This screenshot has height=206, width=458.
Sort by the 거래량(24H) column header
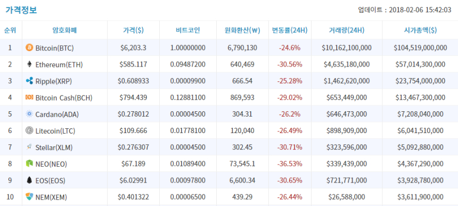point(347,30)
